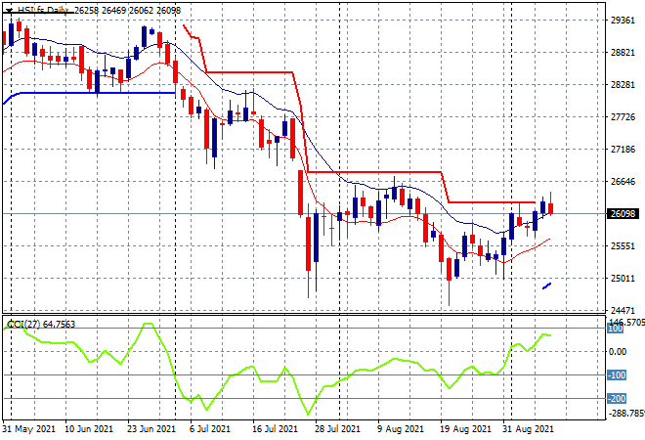Click the 28821 price axis label
645x440 pixels.
[623, 53]
